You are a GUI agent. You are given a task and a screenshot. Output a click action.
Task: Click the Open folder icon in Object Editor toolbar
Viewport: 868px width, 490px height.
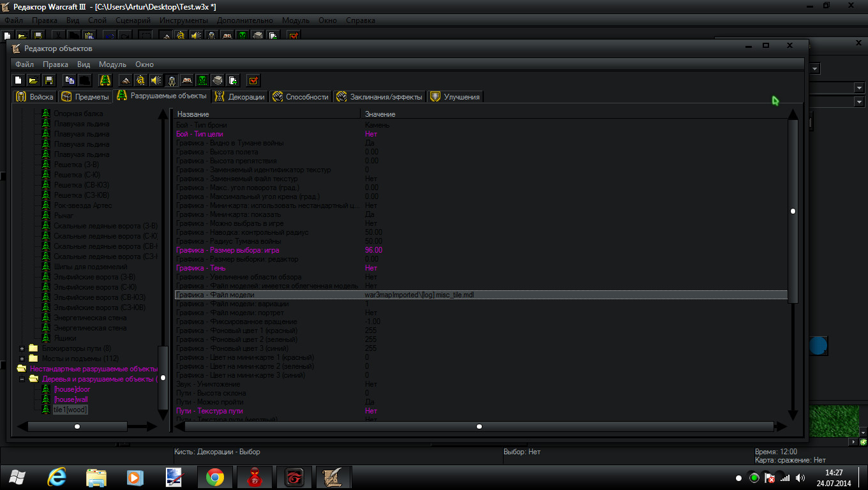click(x=33, y=80)
